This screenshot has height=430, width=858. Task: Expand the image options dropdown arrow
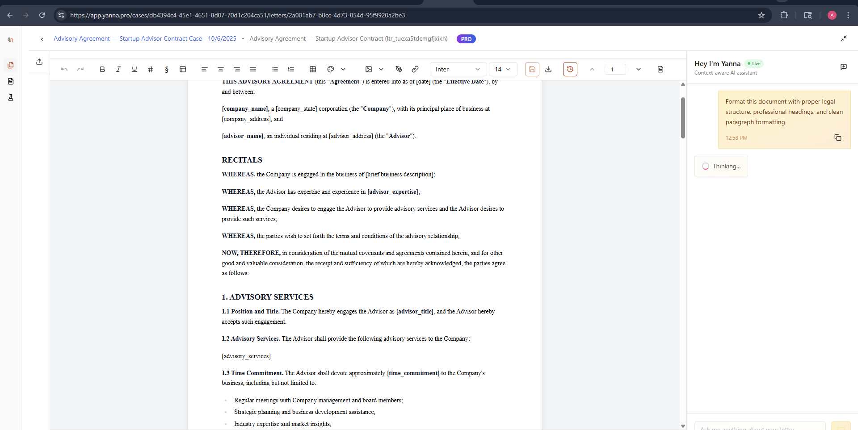[x=381, y=69]
